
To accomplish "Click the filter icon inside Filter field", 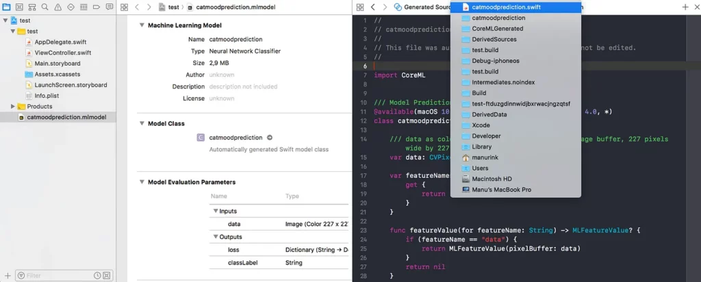I will [21, 276].
